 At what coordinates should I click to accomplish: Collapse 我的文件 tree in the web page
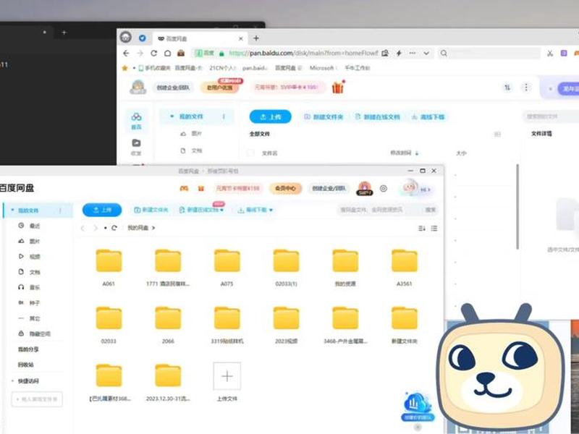coord(172,116)
